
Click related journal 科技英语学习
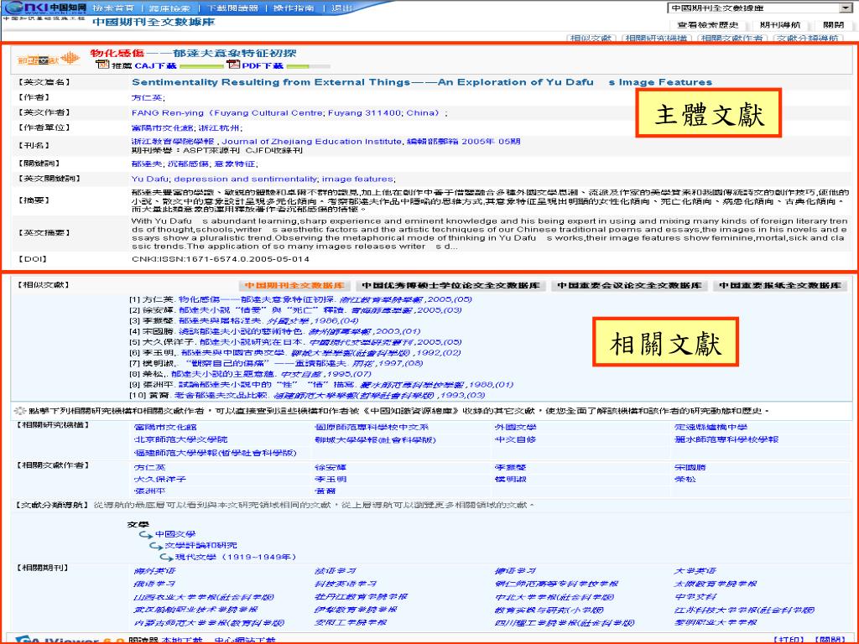346,584
